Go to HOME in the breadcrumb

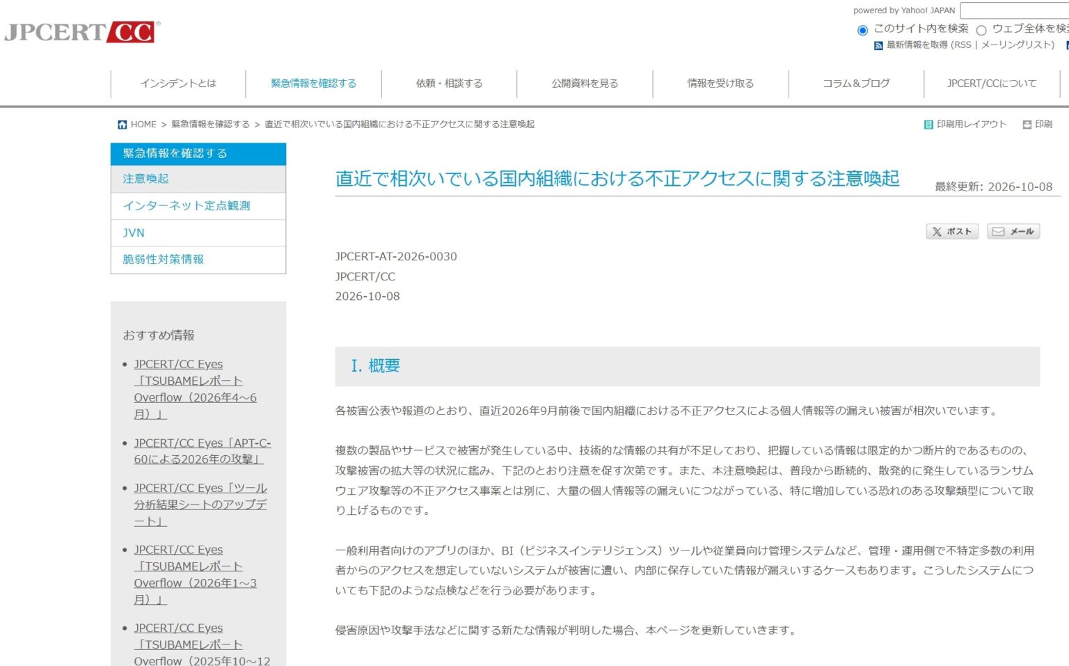pyautogui.click(x=143, y=125)
